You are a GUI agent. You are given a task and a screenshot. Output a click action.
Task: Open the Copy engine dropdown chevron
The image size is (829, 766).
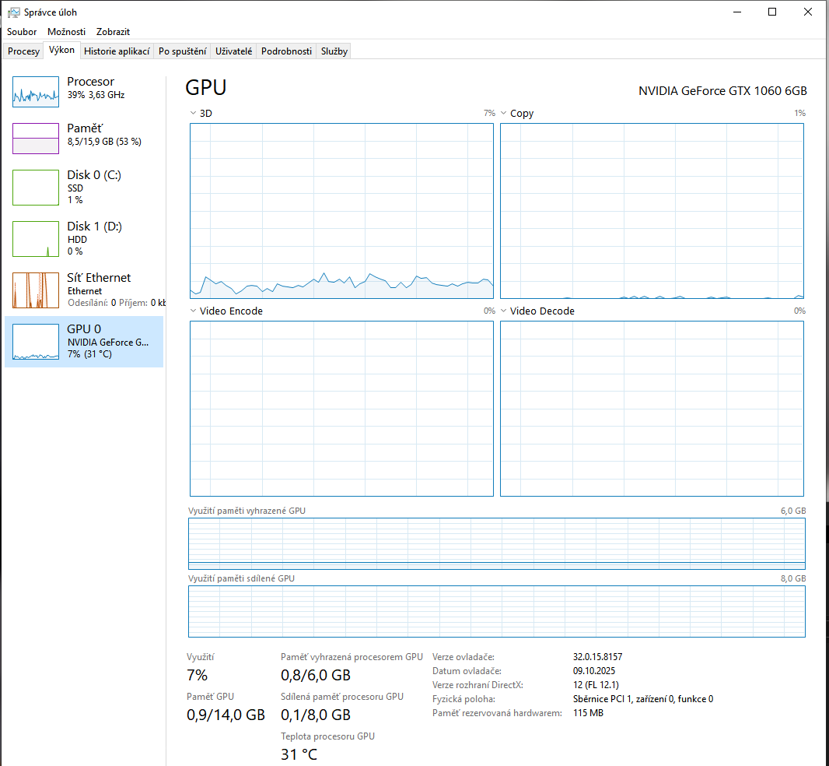(x=503, y=114)
